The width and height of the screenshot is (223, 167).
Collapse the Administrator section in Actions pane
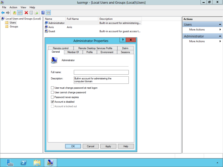click(x=220, y=36)
